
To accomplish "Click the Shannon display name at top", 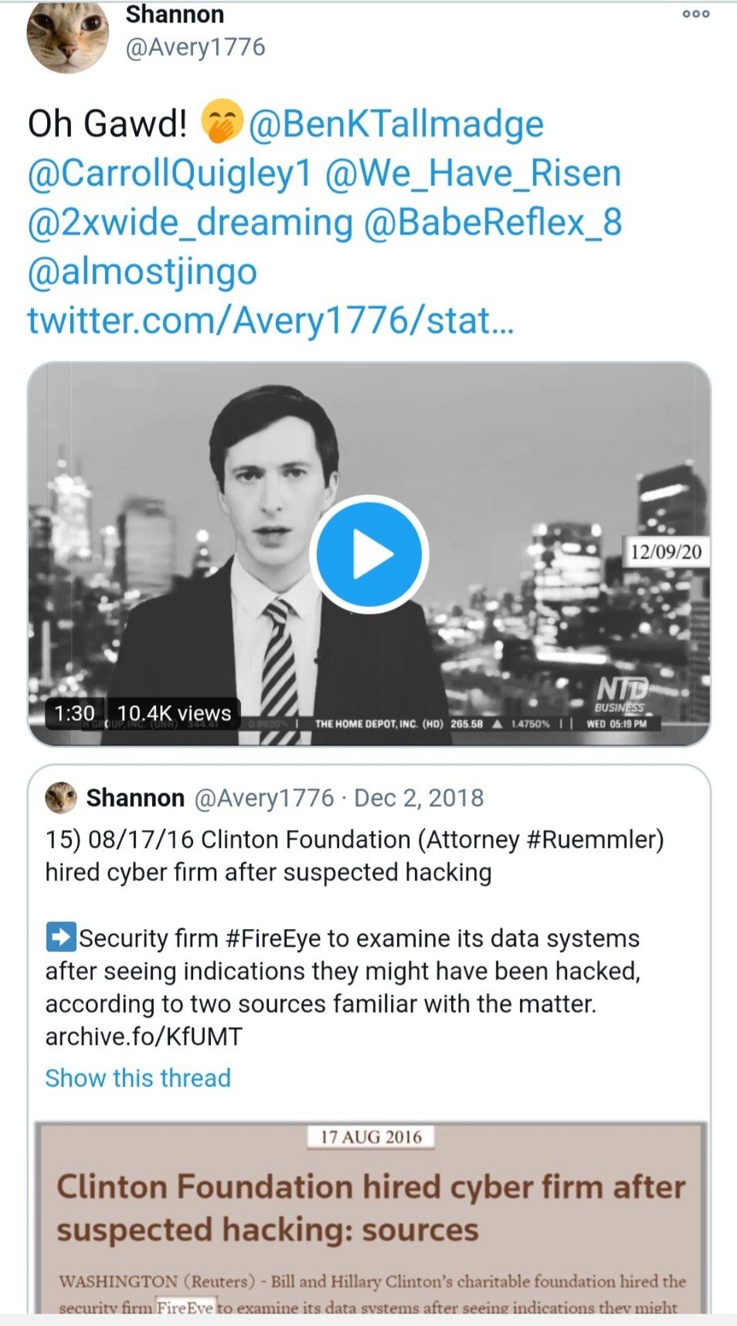I will click(175, 14).
